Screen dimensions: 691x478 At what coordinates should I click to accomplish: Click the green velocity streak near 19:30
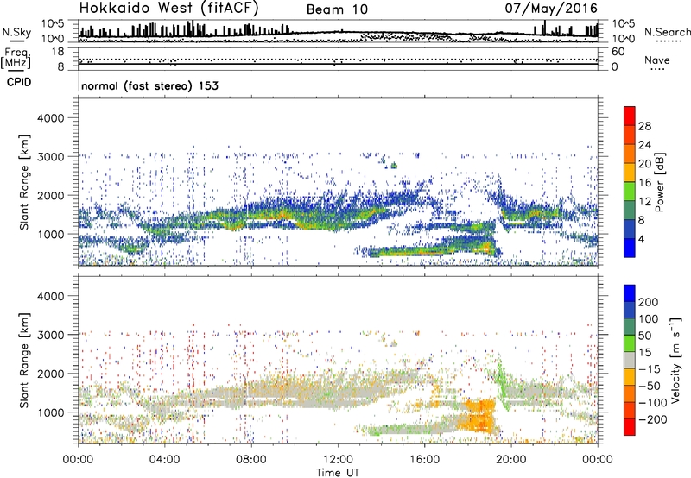[502, 382]
